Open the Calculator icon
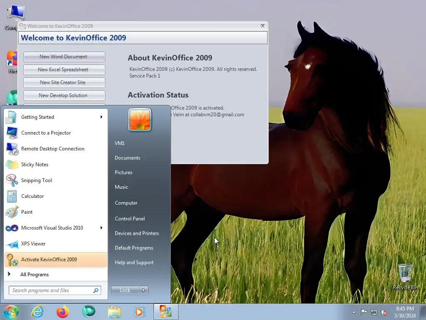Image resolution: width=426 pixels, height=320 pixels. point(12,196)
